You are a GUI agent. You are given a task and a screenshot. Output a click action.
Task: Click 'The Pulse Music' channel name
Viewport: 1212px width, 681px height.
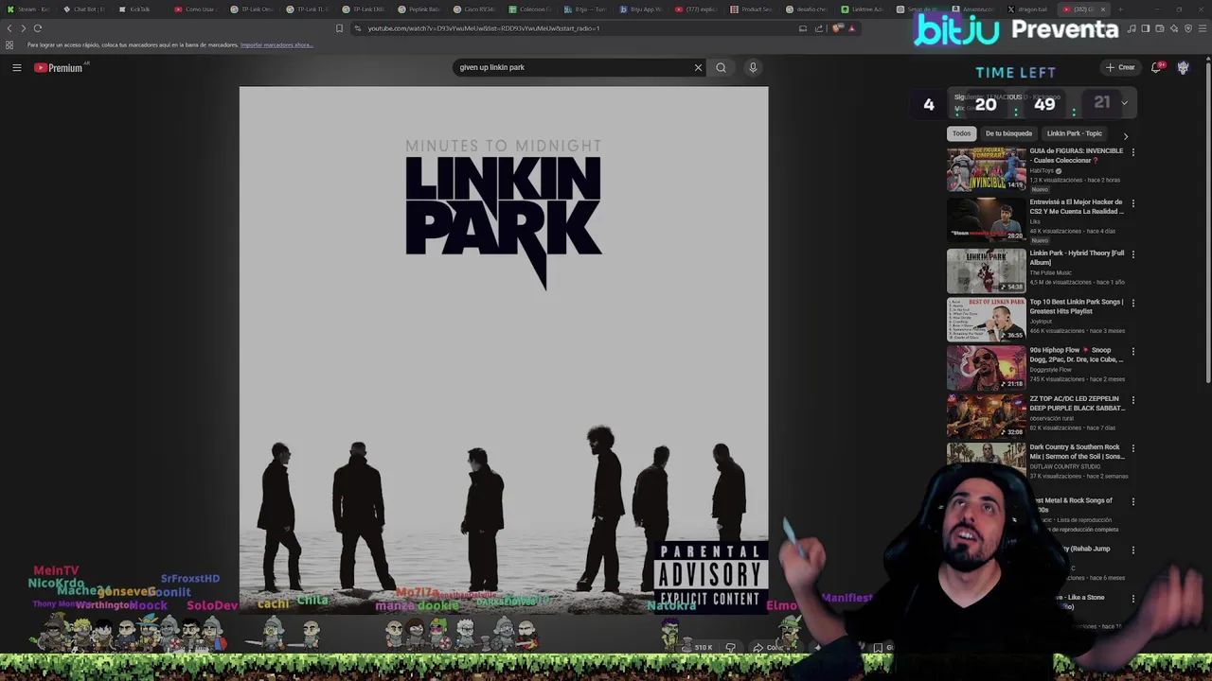coord(1051,273)
